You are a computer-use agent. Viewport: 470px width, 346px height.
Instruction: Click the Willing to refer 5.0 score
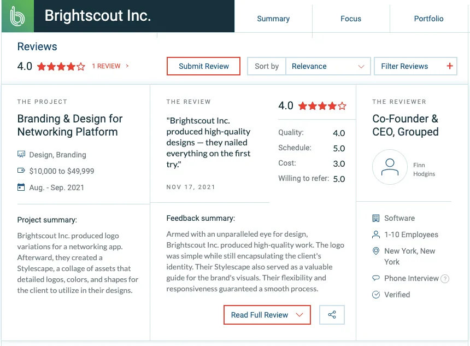tap(339, 179)
